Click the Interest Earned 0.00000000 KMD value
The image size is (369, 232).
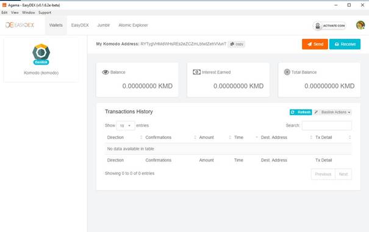click(238, 86)
